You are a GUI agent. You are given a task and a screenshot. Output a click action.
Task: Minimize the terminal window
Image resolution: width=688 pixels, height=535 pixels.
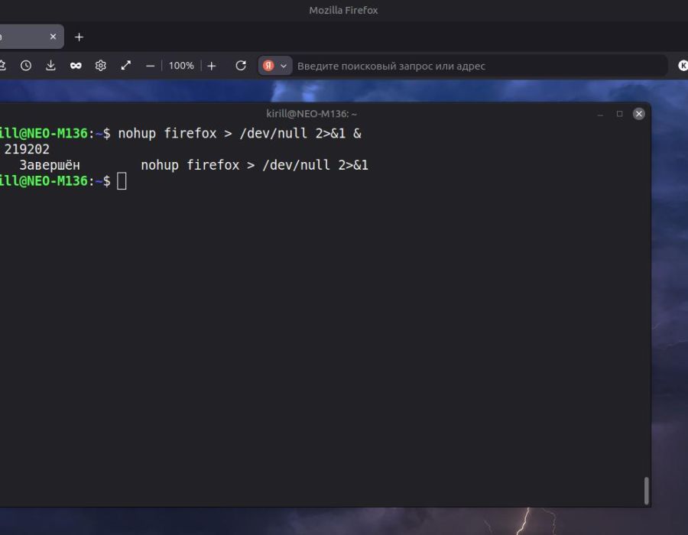(x=600, y=114)
